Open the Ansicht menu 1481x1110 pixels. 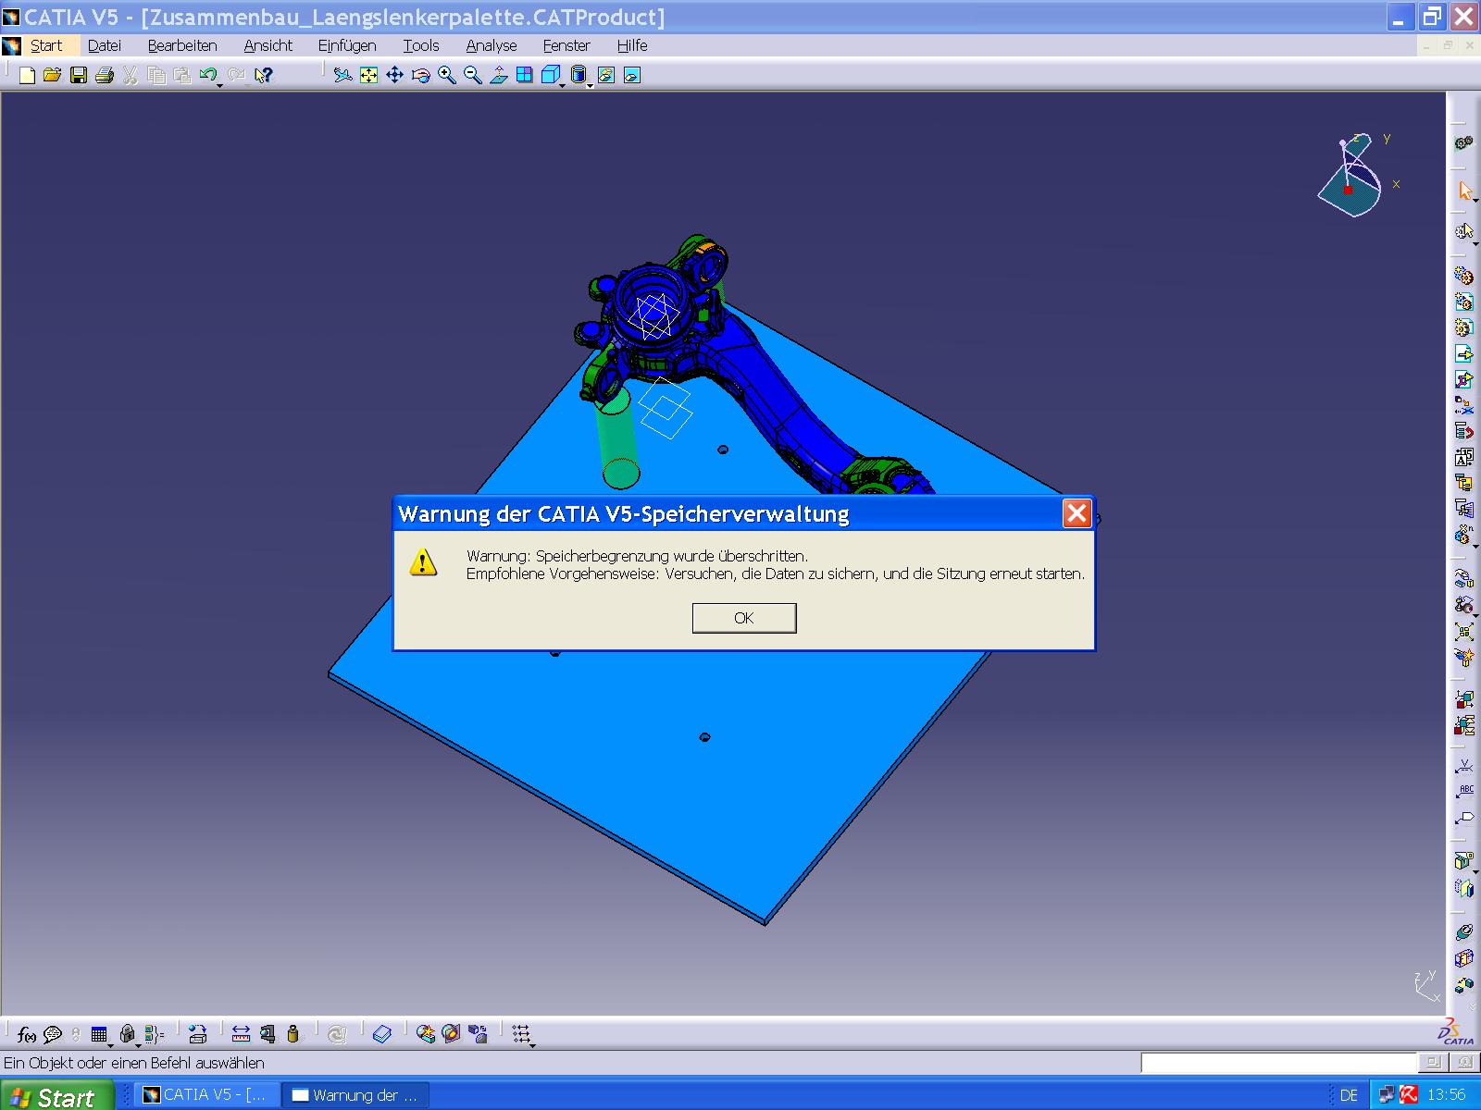[268, 45]
